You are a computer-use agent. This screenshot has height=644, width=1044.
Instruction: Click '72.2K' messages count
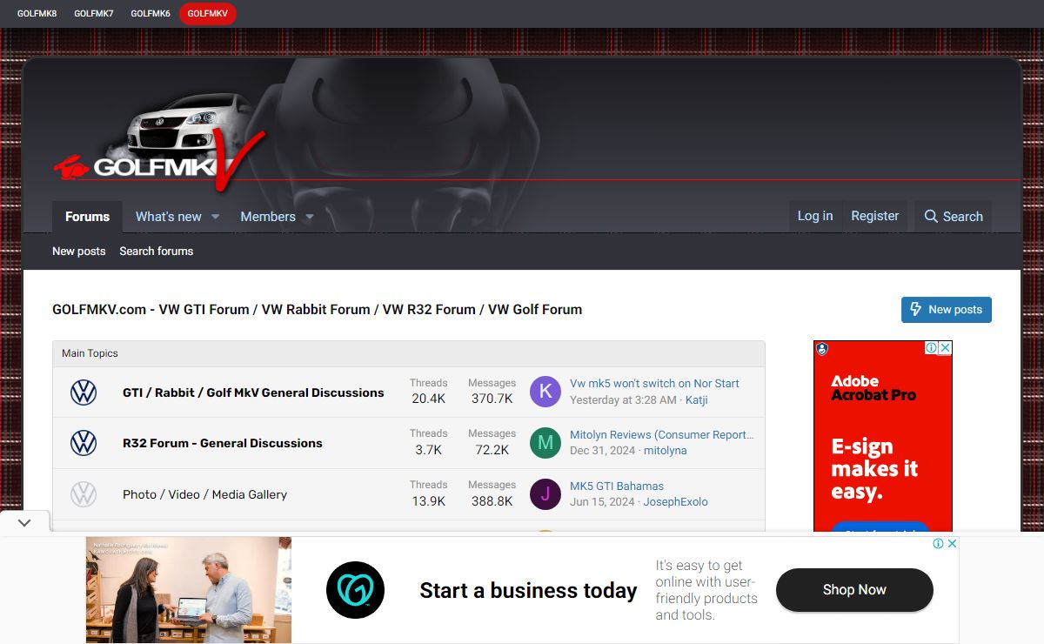[492, 450]
